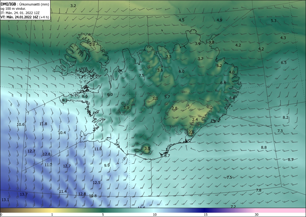Viewport: 306px width, 217px height.
Task: Click the 10.4 value label
Action: pos(62,133)
